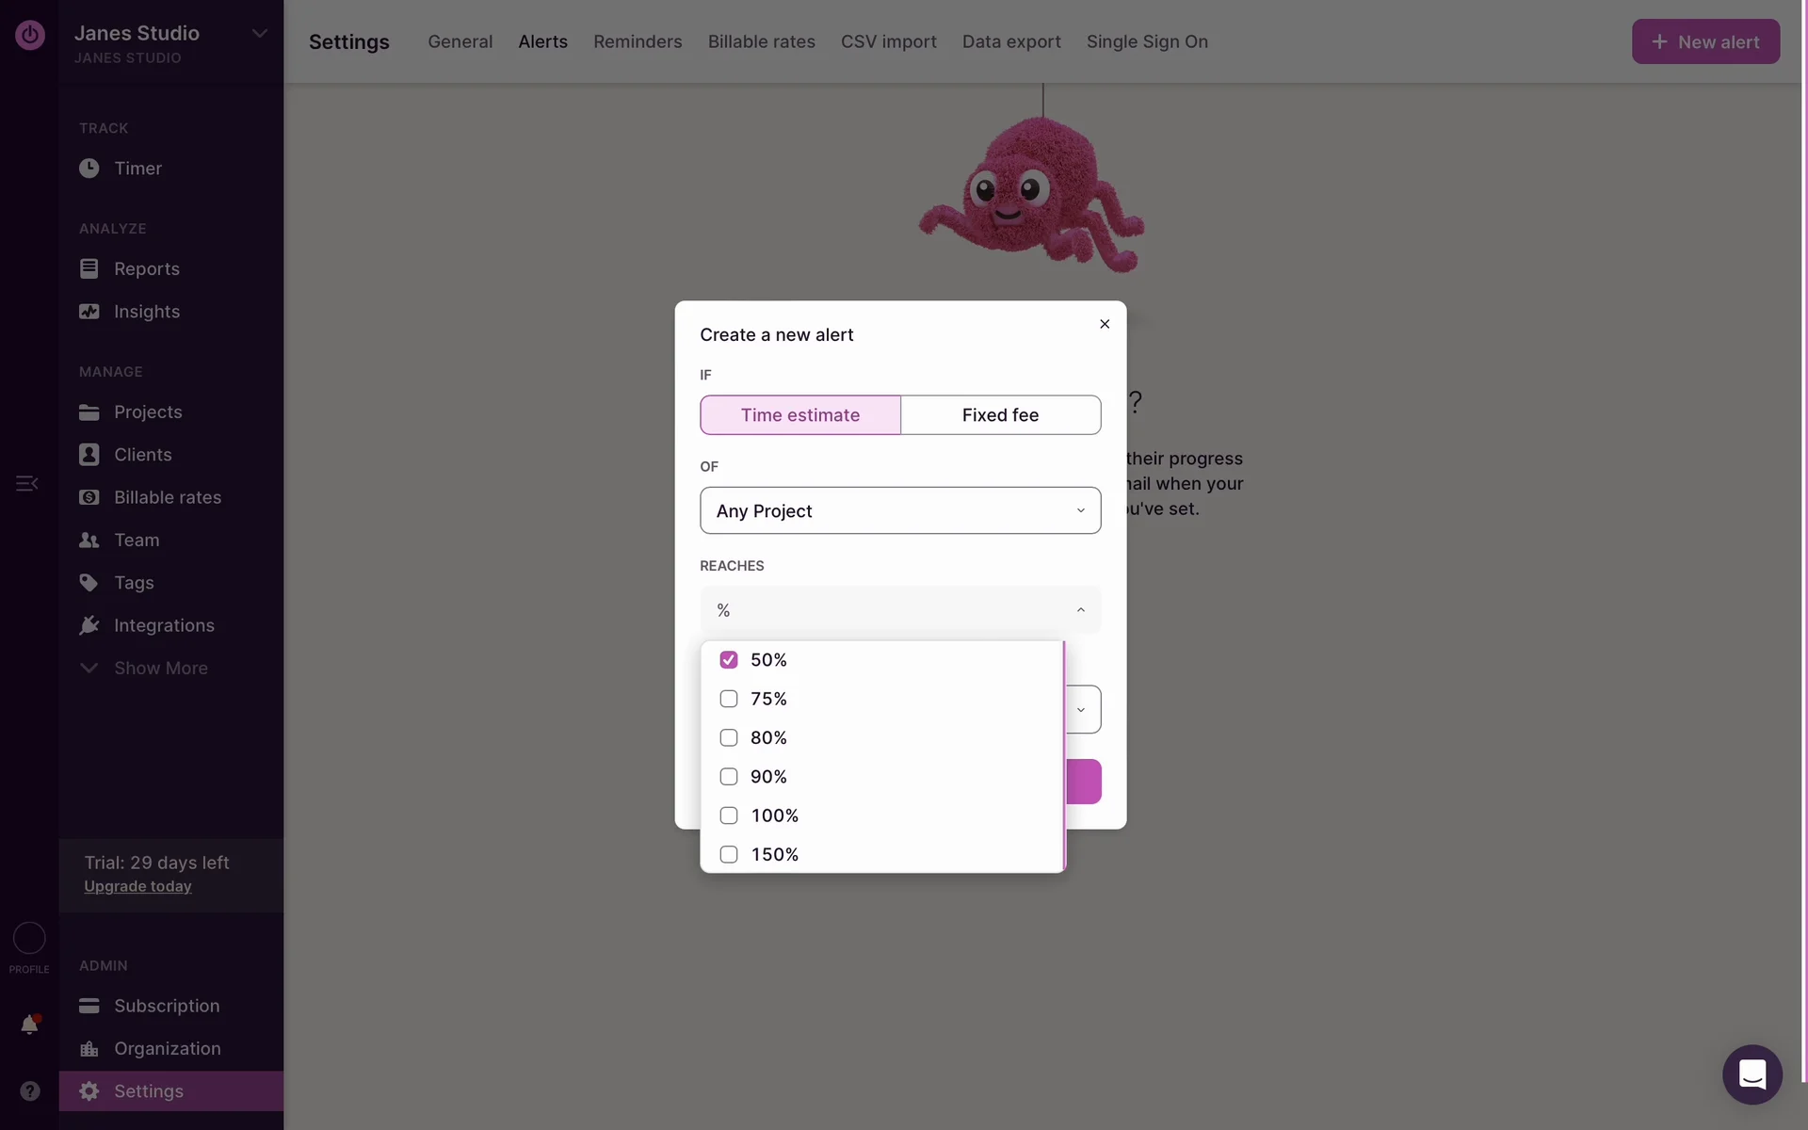Open the chat support bubble icon
1808x1130 pixels.
[1751, 1074]
